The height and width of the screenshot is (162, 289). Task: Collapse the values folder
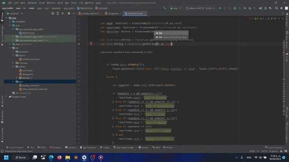[13, 67]
